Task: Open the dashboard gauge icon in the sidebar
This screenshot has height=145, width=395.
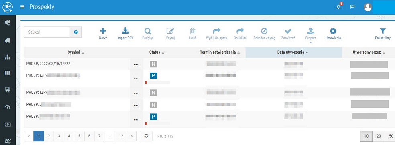Action: click(8, 107)
